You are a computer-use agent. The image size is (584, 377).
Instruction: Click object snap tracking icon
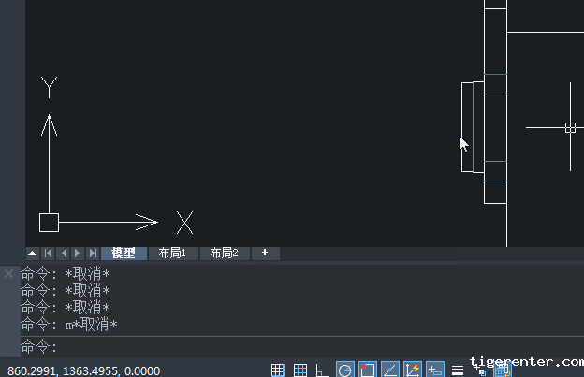pyautogui.click(x=390, y=370)
